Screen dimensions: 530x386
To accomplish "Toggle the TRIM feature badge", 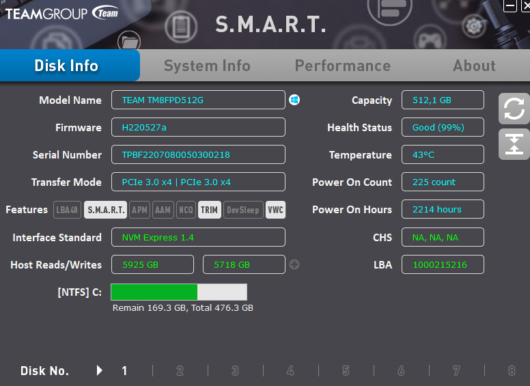I will 210,210.
